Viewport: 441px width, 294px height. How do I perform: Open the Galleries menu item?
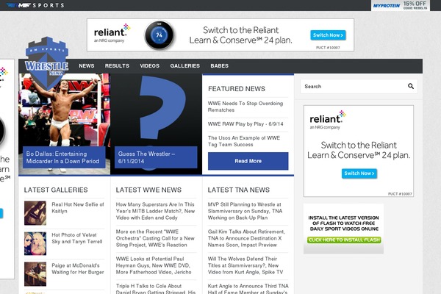pyautogui.click(x=184, y=66)
